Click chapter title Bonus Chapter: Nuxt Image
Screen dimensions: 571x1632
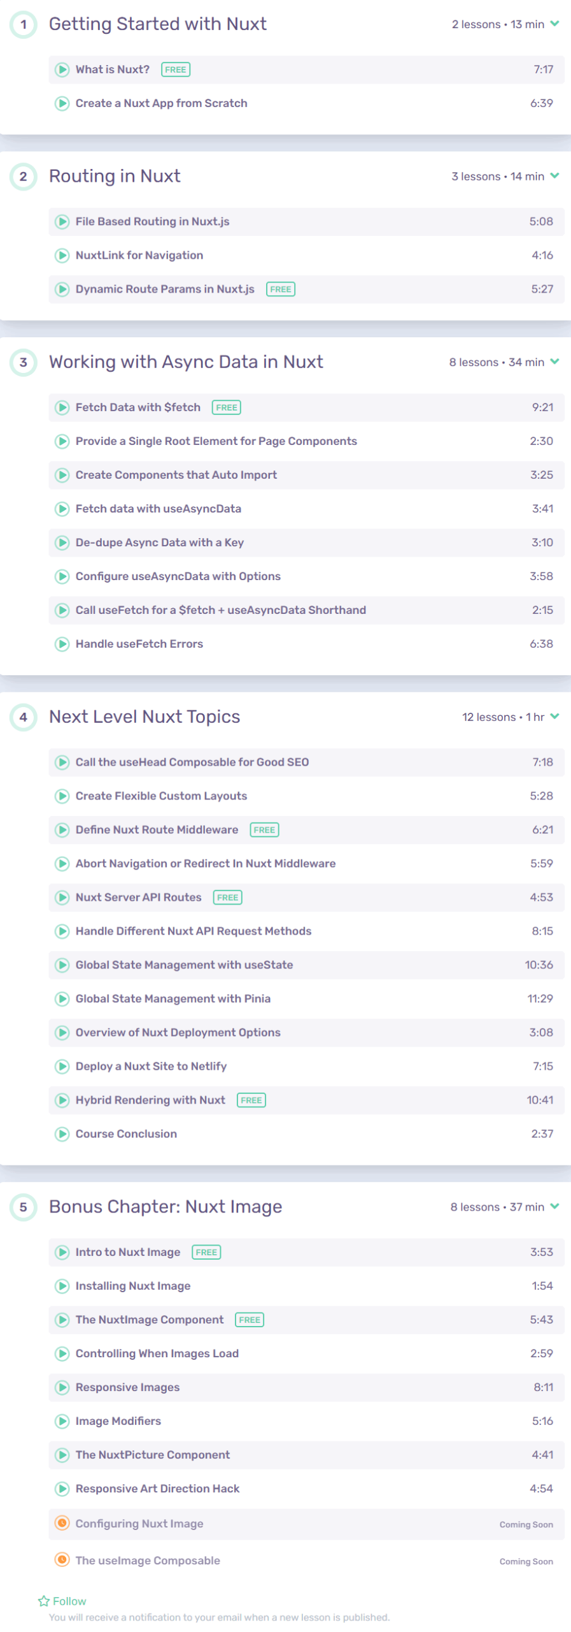pyautogui.click(x=166, y=1207)
